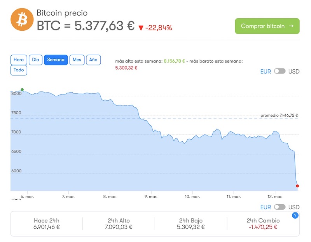This screenshot has height=242, width=311.
Task: Show the Todo full history range
Action: click(19, 70)
